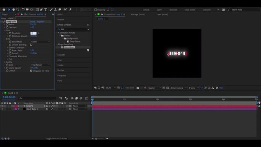Viewport: 261px width, 147px height.
Task: Click the create new animation preset icon
Action: 88,50
